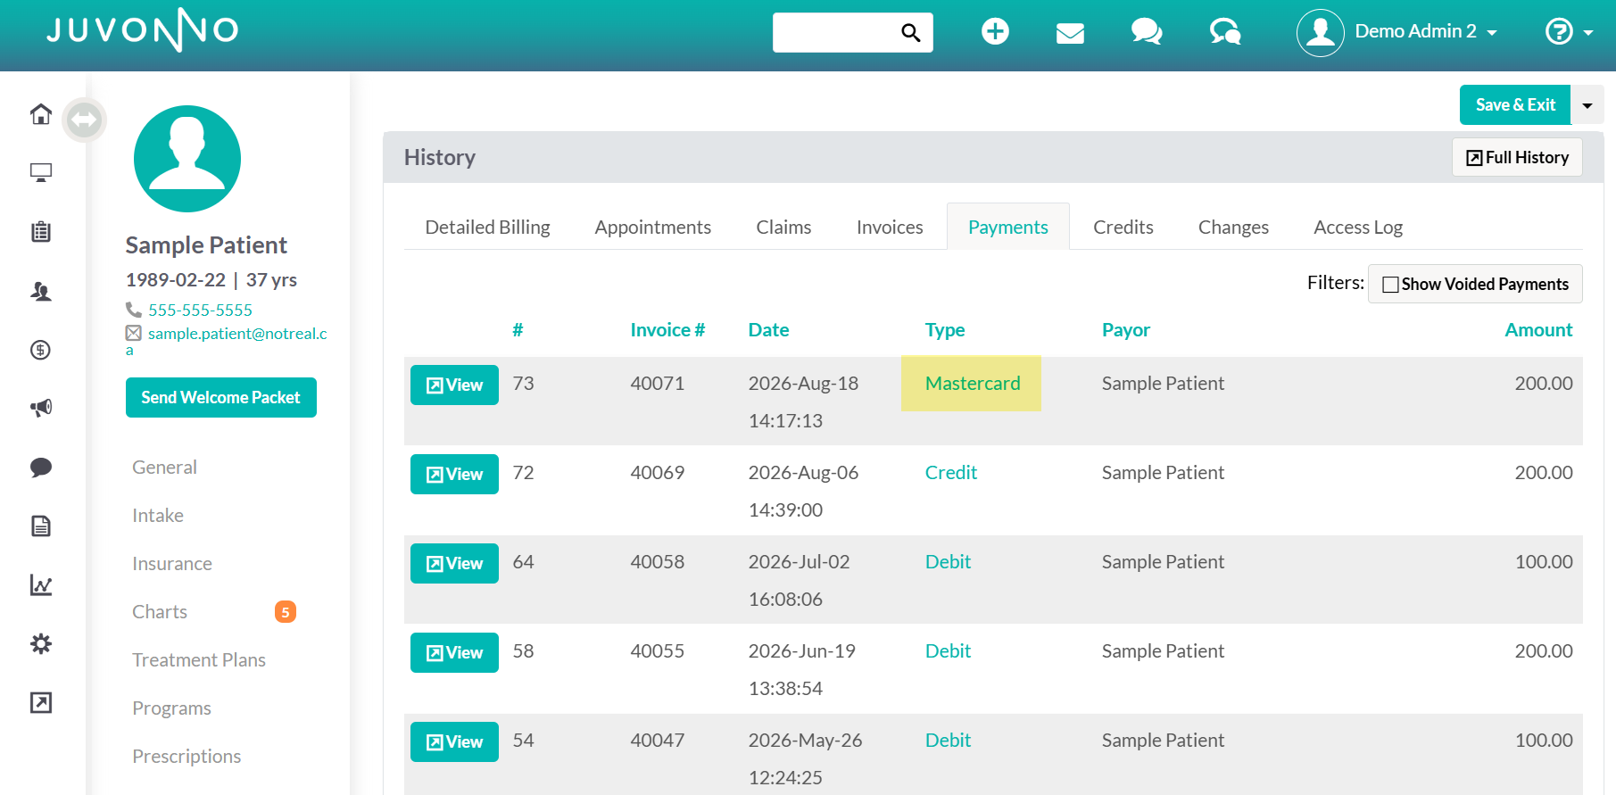Viewport: 1616px width, 795px height.
Task: Click the Sample Patient profile picture
Action: click(x=187, y=159)
